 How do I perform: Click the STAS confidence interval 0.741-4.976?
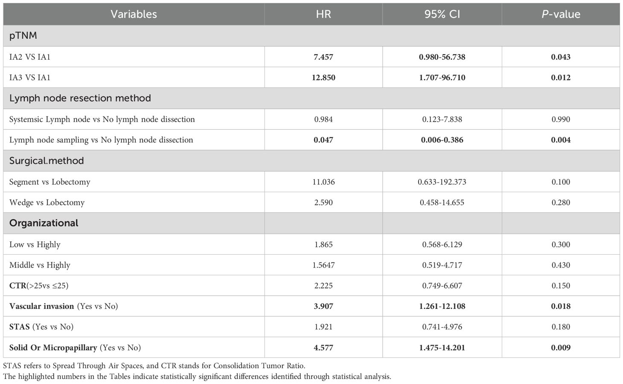tap(442, 327)
